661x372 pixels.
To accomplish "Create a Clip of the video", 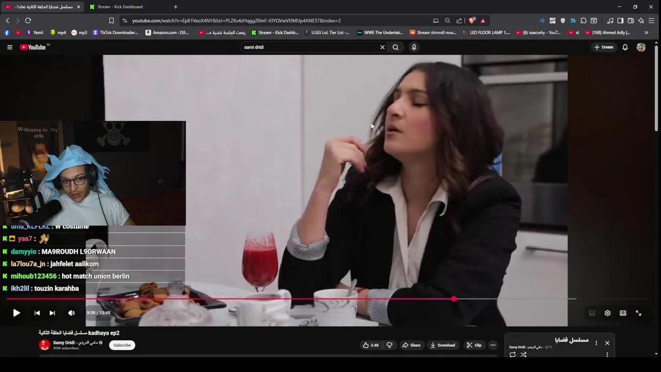I will [474, 345].
